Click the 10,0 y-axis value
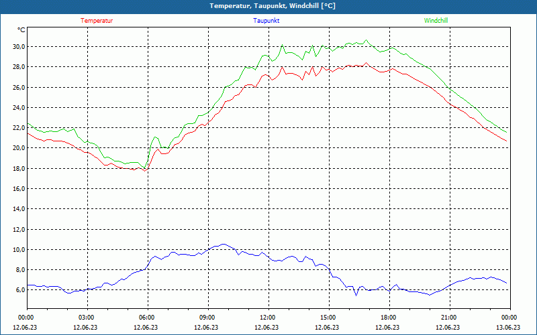Viewport: 537px width, 335px height. (19, 249)
